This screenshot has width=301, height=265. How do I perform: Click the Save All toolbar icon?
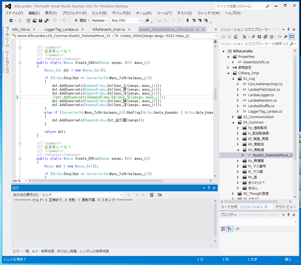[46, 21]
